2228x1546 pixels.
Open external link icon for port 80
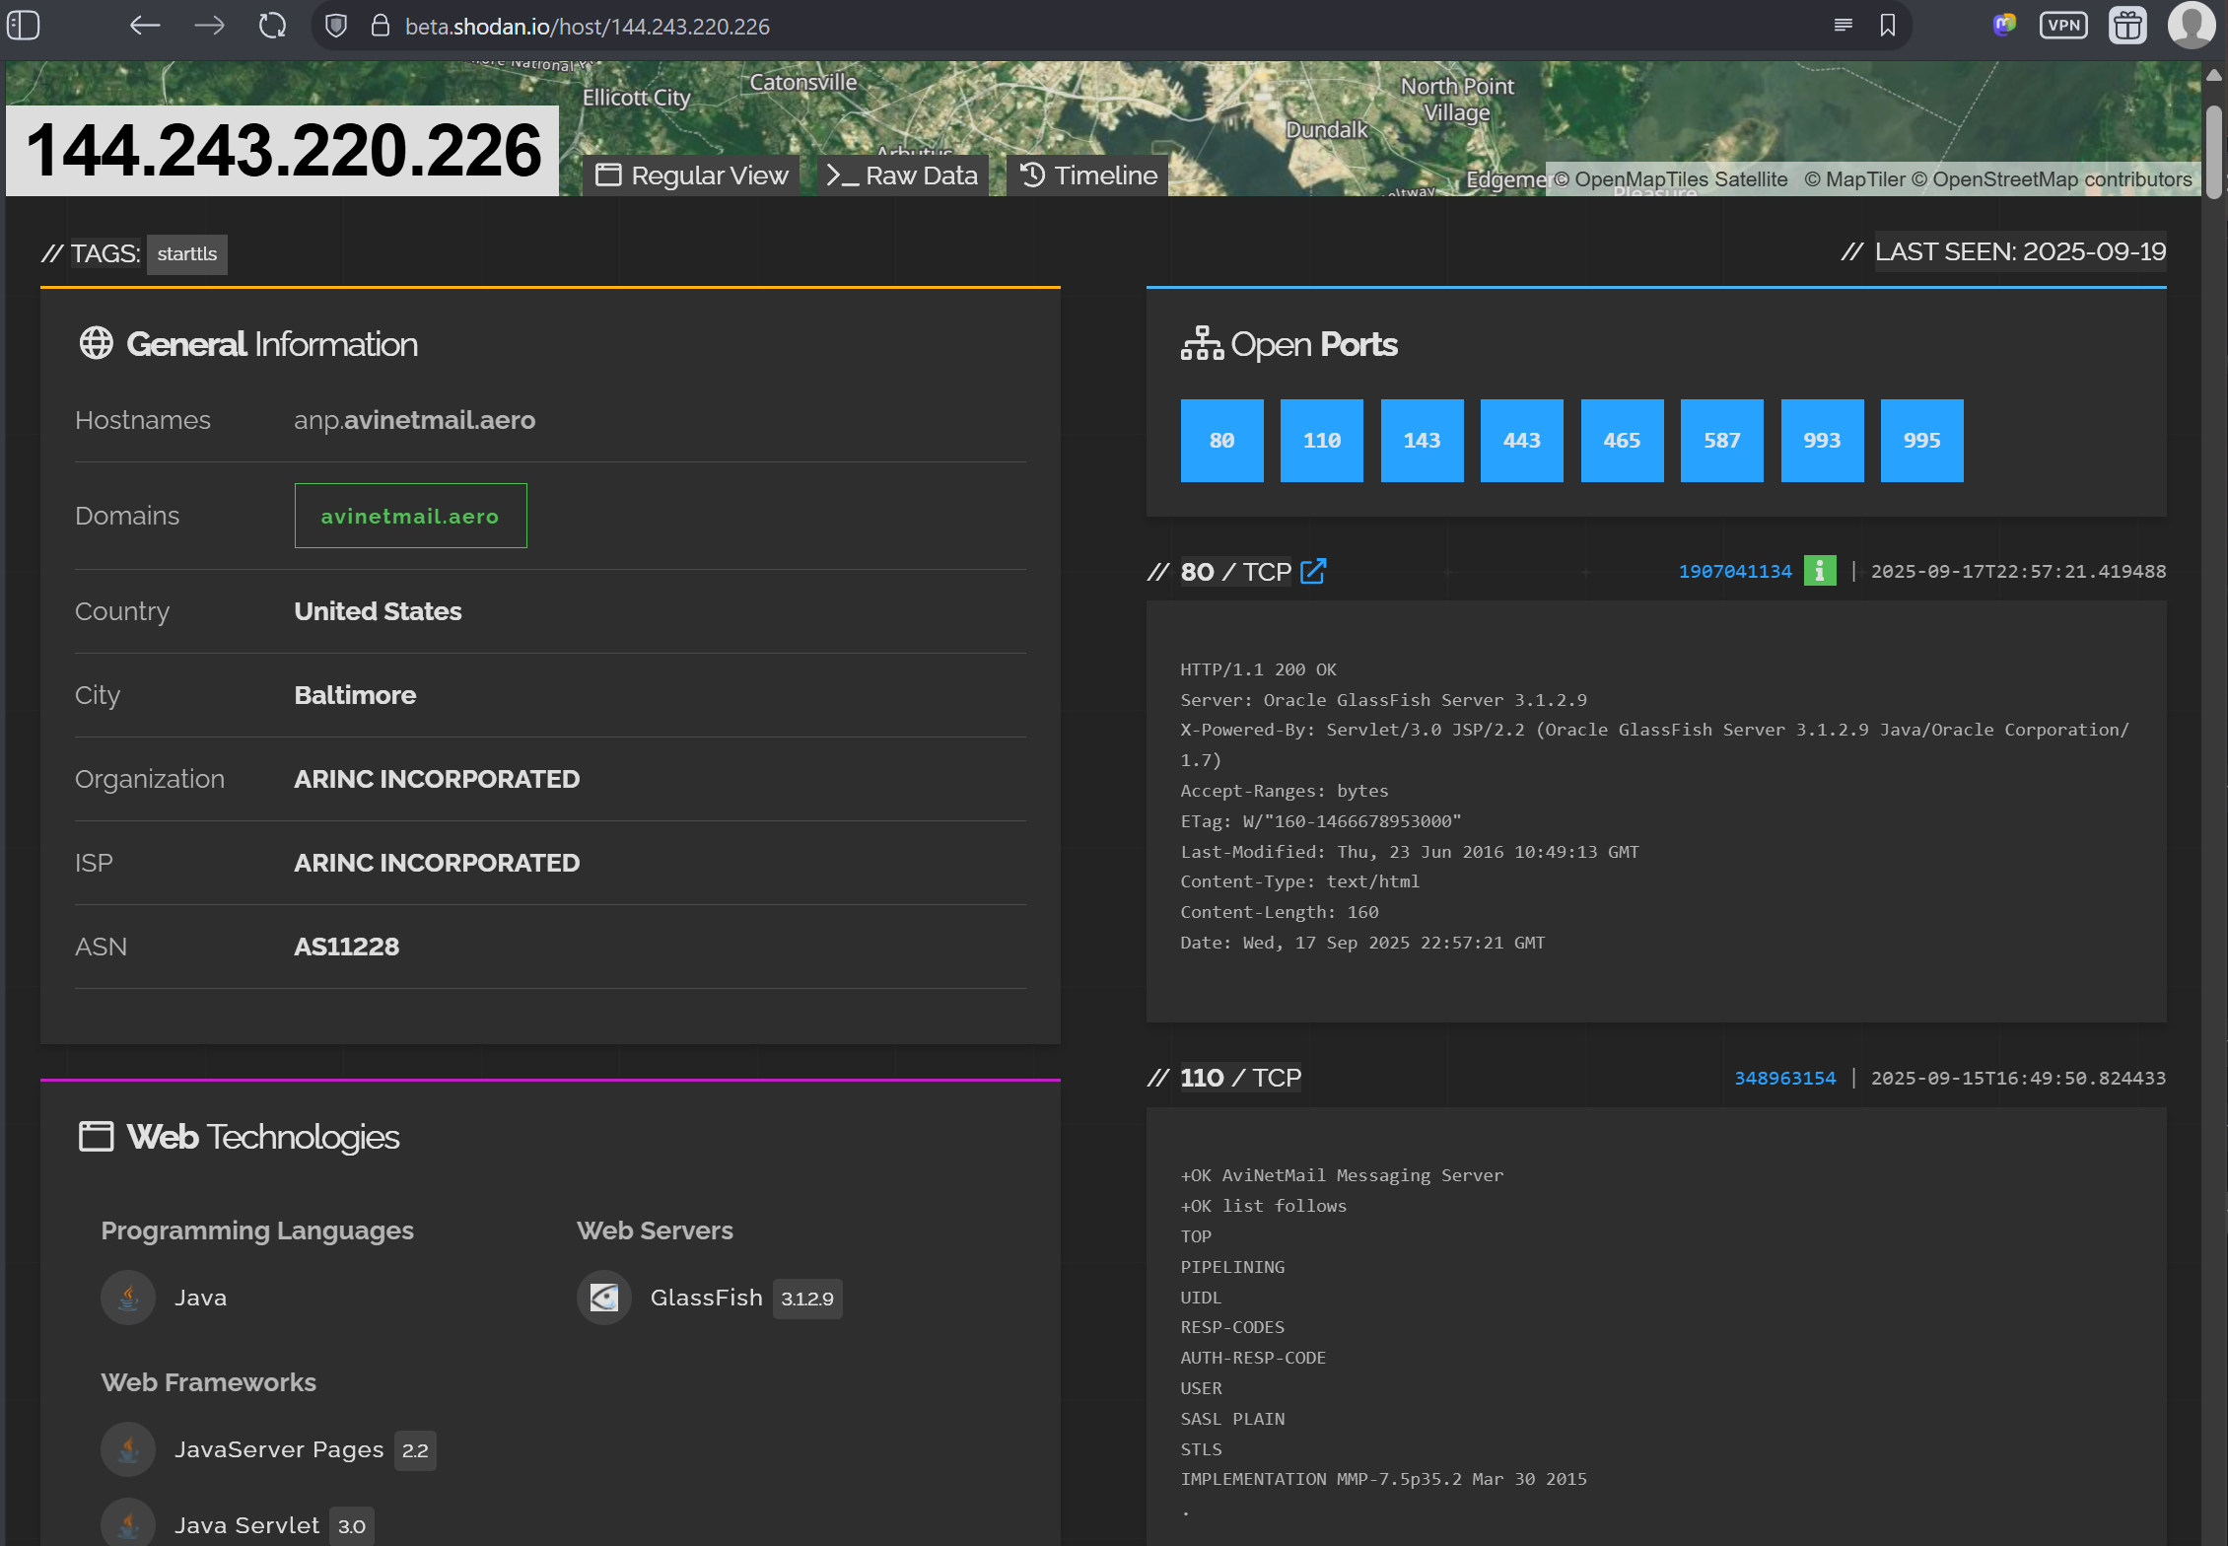(x=1313, y=571)
